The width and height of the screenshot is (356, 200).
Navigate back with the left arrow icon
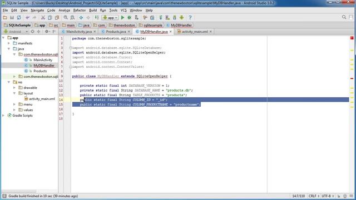click(81, 17)
